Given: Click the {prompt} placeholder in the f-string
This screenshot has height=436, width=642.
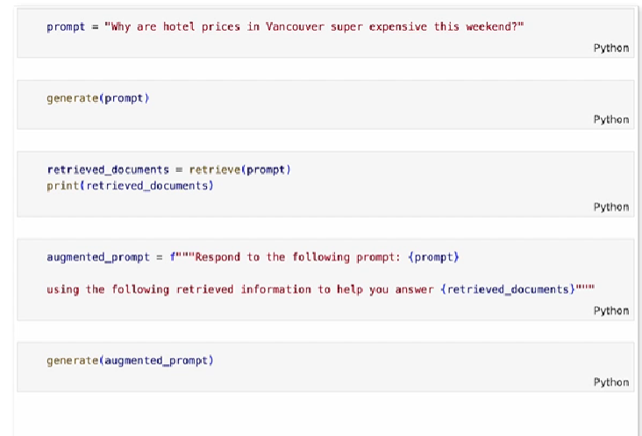Looking at the screenshot, I should point(434,257).
